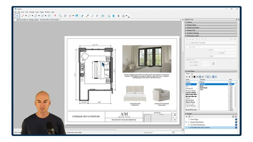Image resolution: width=253 pixels, height=142 pixels.
Task: Open the Pages menu
Action: coord(42,12)
